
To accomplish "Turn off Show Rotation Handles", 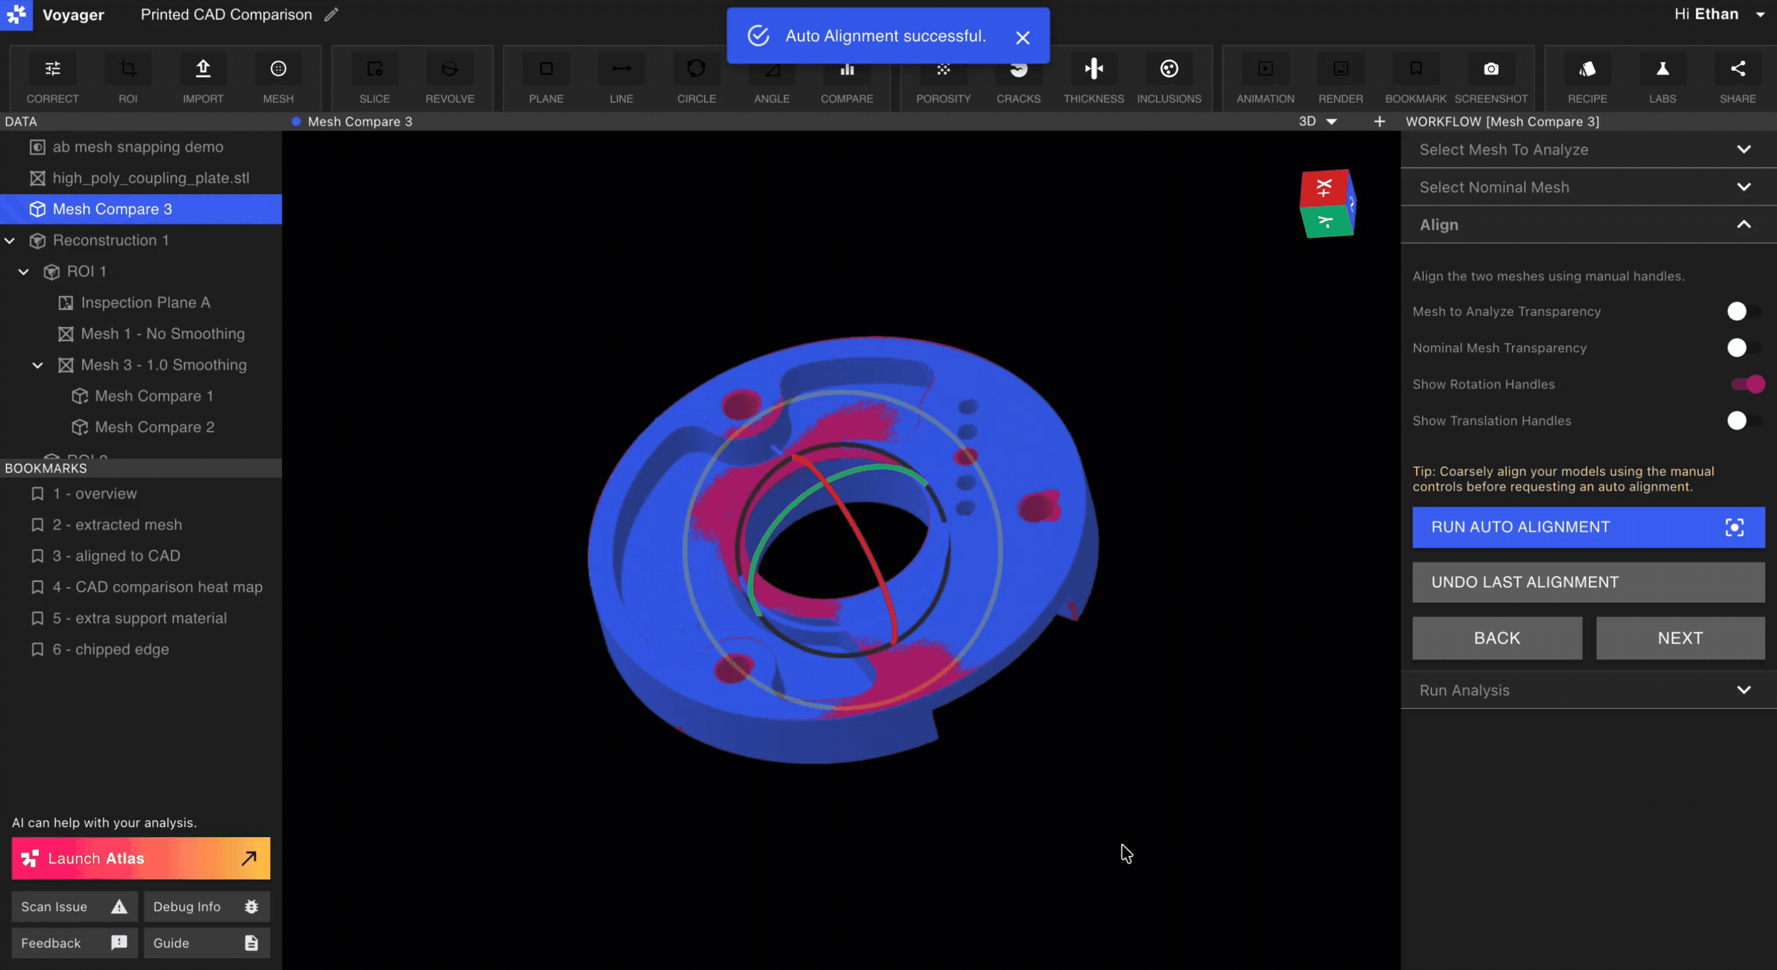I will 1748,384.
